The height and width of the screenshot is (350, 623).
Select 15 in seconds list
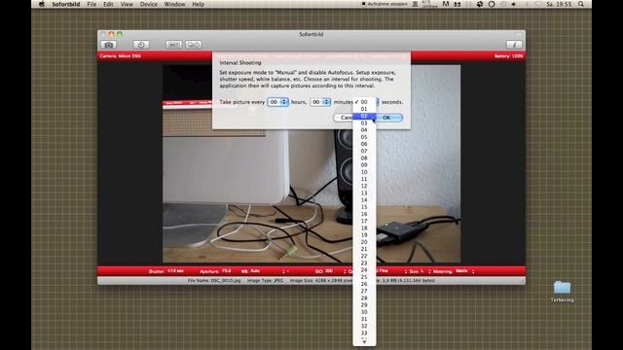tap(364, 207)
